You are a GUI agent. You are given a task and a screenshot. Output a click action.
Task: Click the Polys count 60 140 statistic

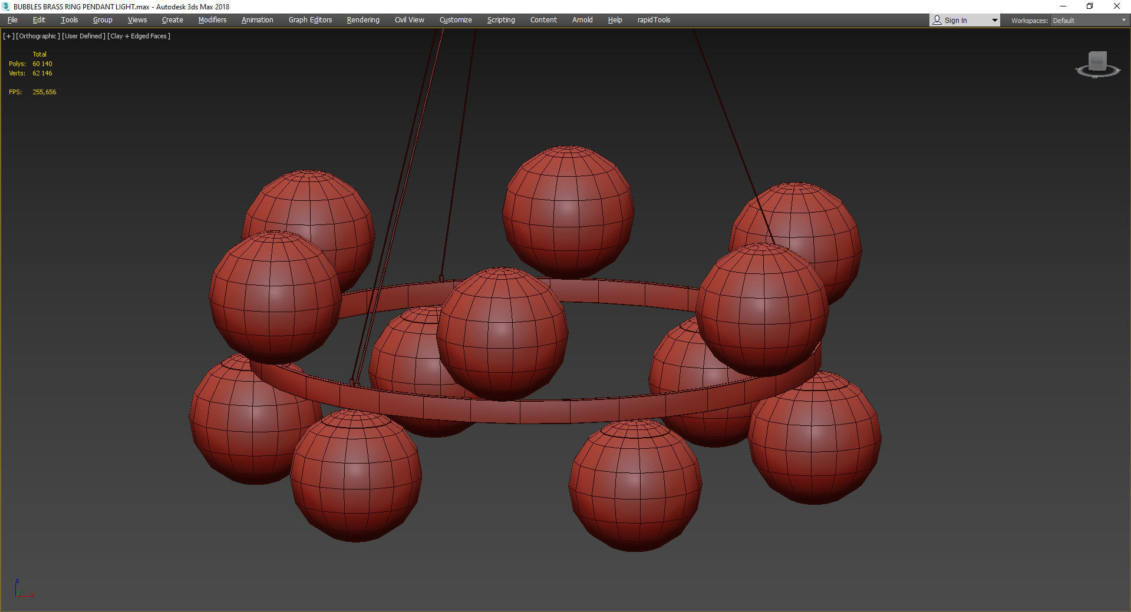click(42, 64)
